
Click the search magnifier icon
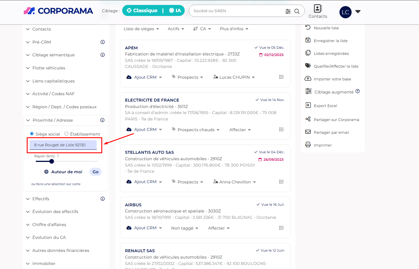click(297, 11)
